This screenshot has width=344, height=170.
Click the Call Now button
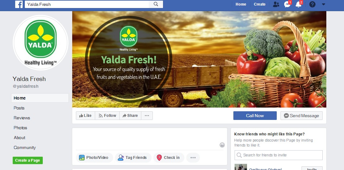[255, 116]
